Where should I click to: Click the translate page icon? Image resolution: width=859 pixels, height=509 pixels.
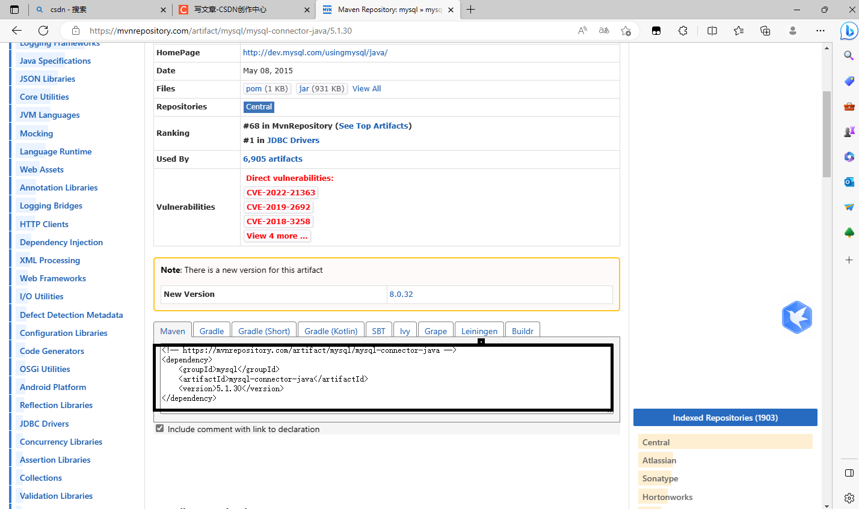tap(604, 31)
